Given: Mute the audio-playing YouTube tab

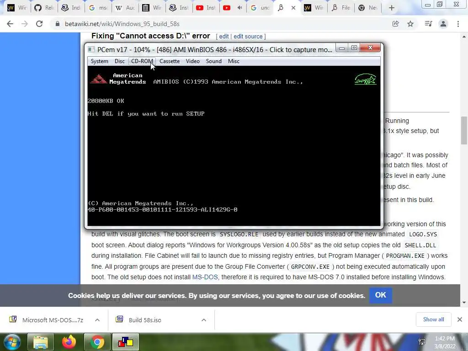Looking at the screenshot, I should click(x=239, y=8).
